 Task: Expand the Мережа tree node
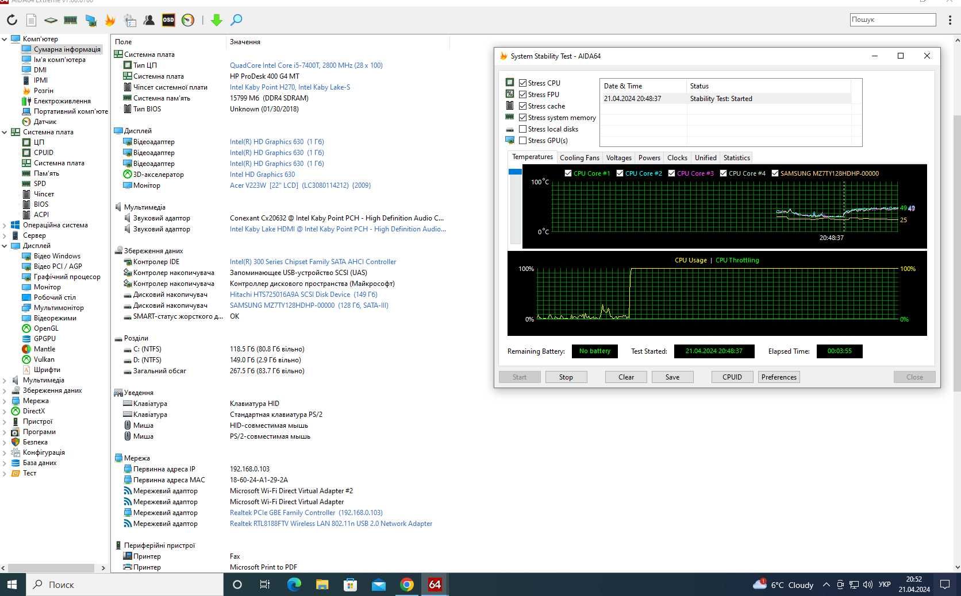pos(5,401)
